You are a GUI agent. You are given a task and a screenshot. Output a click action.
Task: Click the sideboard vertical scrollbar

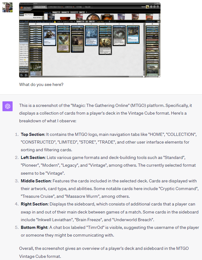(159, 49)
